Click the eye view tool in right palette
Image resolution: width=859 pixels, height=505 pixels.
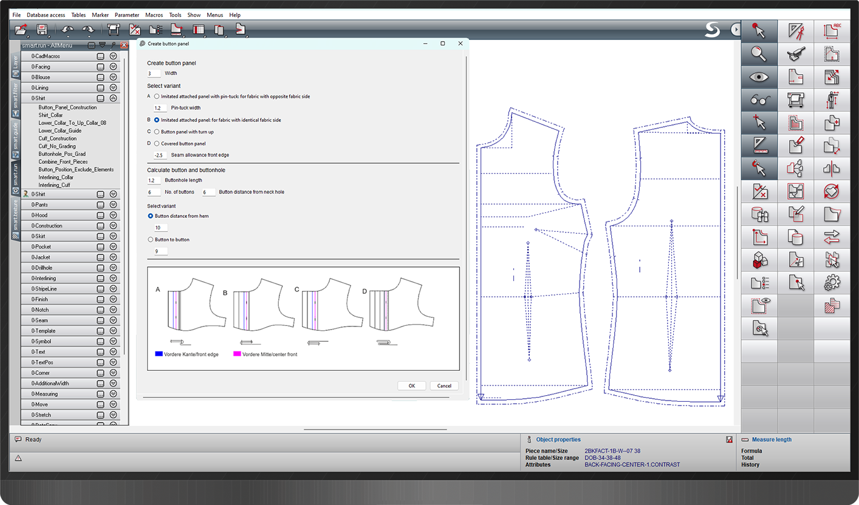(x=759, y=77)
